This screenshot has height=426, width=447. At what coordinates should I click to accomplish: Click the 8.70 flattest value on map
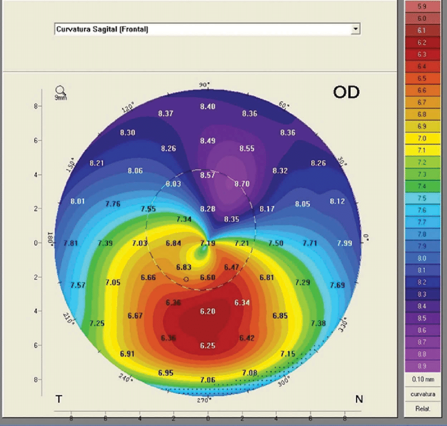(x=242, y=184)
